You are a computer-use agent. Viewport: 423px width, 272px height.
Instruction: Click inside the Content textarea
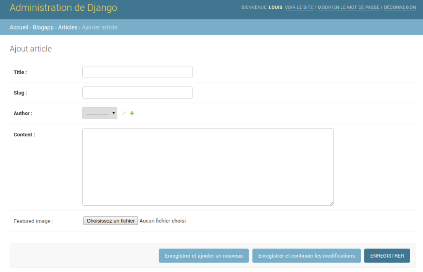208,165
